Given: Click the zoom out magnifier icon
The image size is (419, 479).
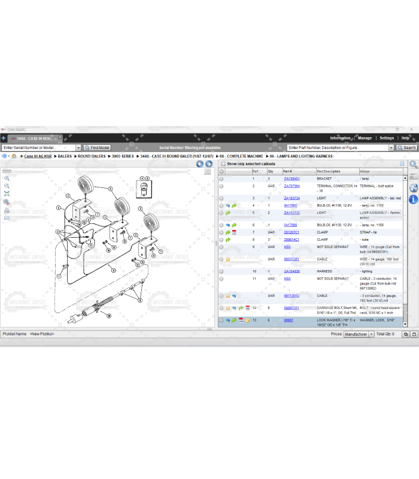Looking at the screenshot, I should pyautogui.click(x=7, y=186).
